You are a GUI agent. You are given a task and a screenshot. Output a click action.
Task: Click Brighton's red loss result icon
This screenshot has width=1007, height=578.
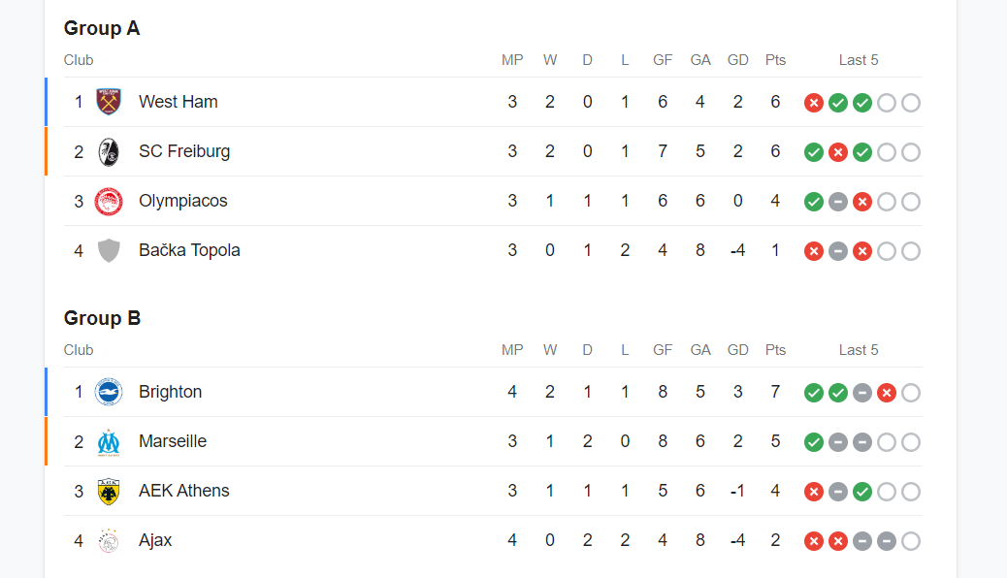point(886,393)
